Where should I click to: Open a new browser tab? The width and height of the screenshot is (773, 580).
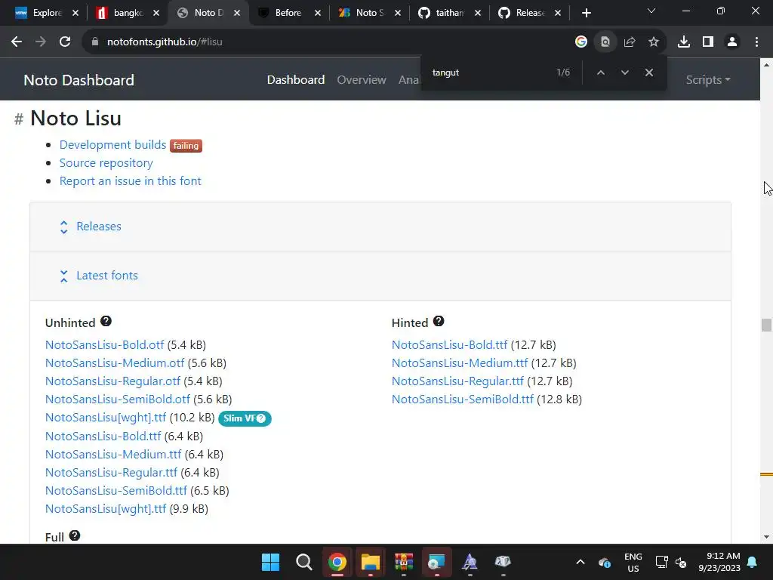586,13
